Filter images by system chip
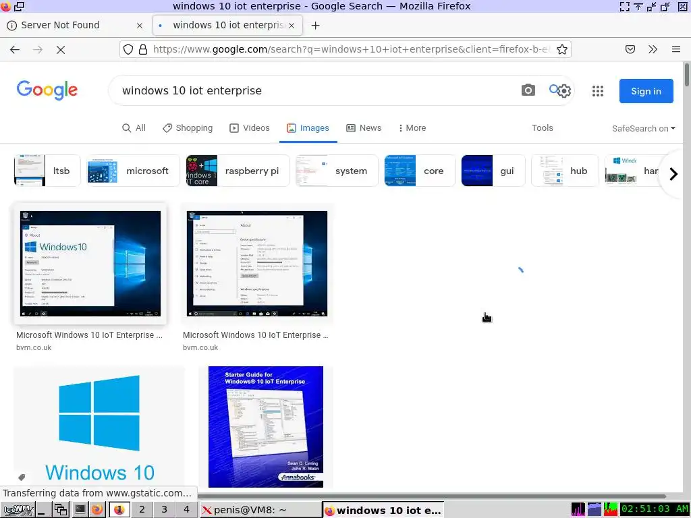The height and width of the screenshot is (518, 691). tap(337, 171)
